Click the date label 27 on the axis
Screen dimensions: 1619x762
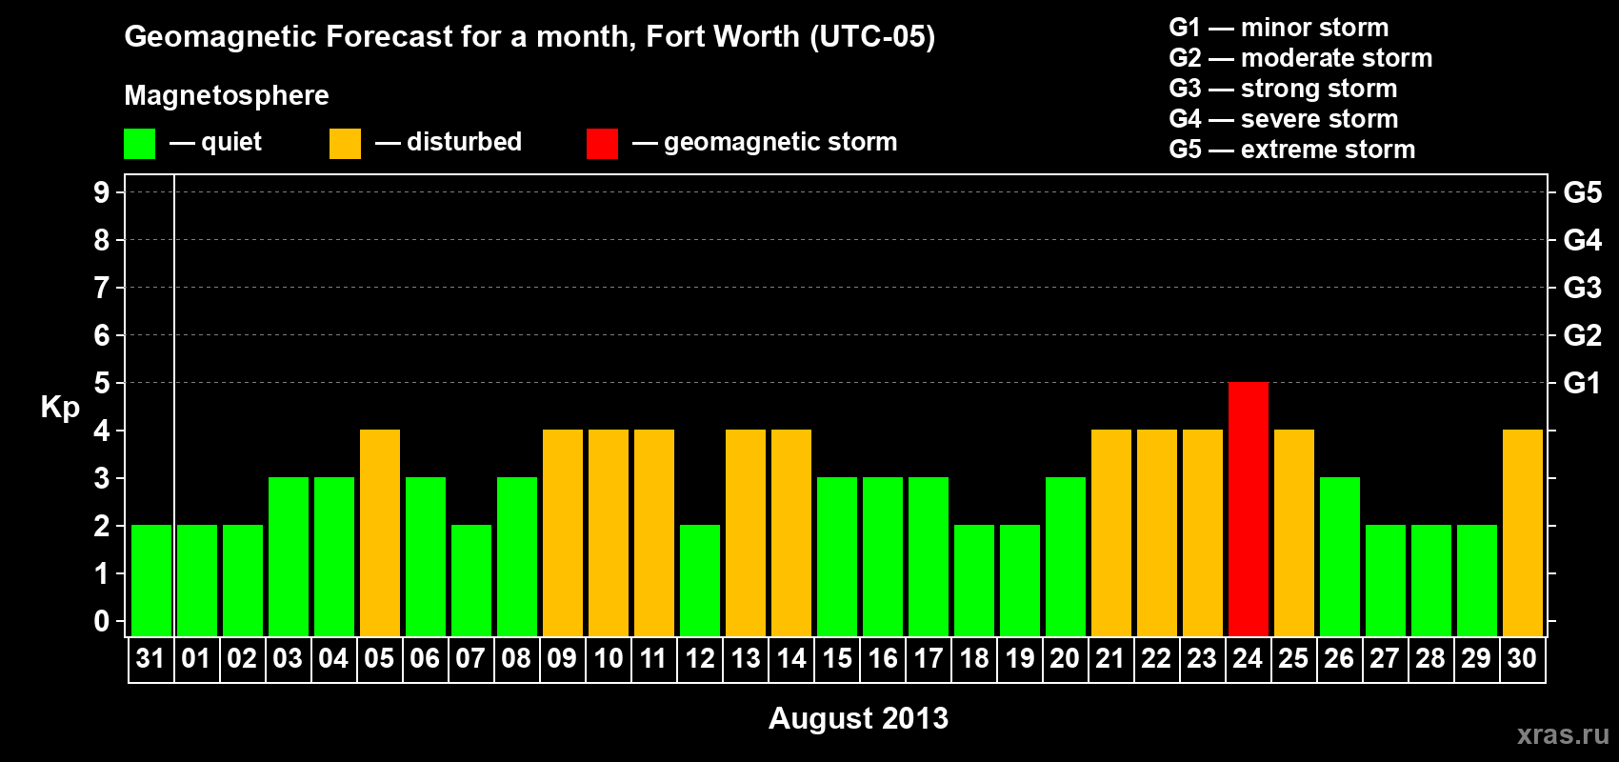click(1385, 658)
